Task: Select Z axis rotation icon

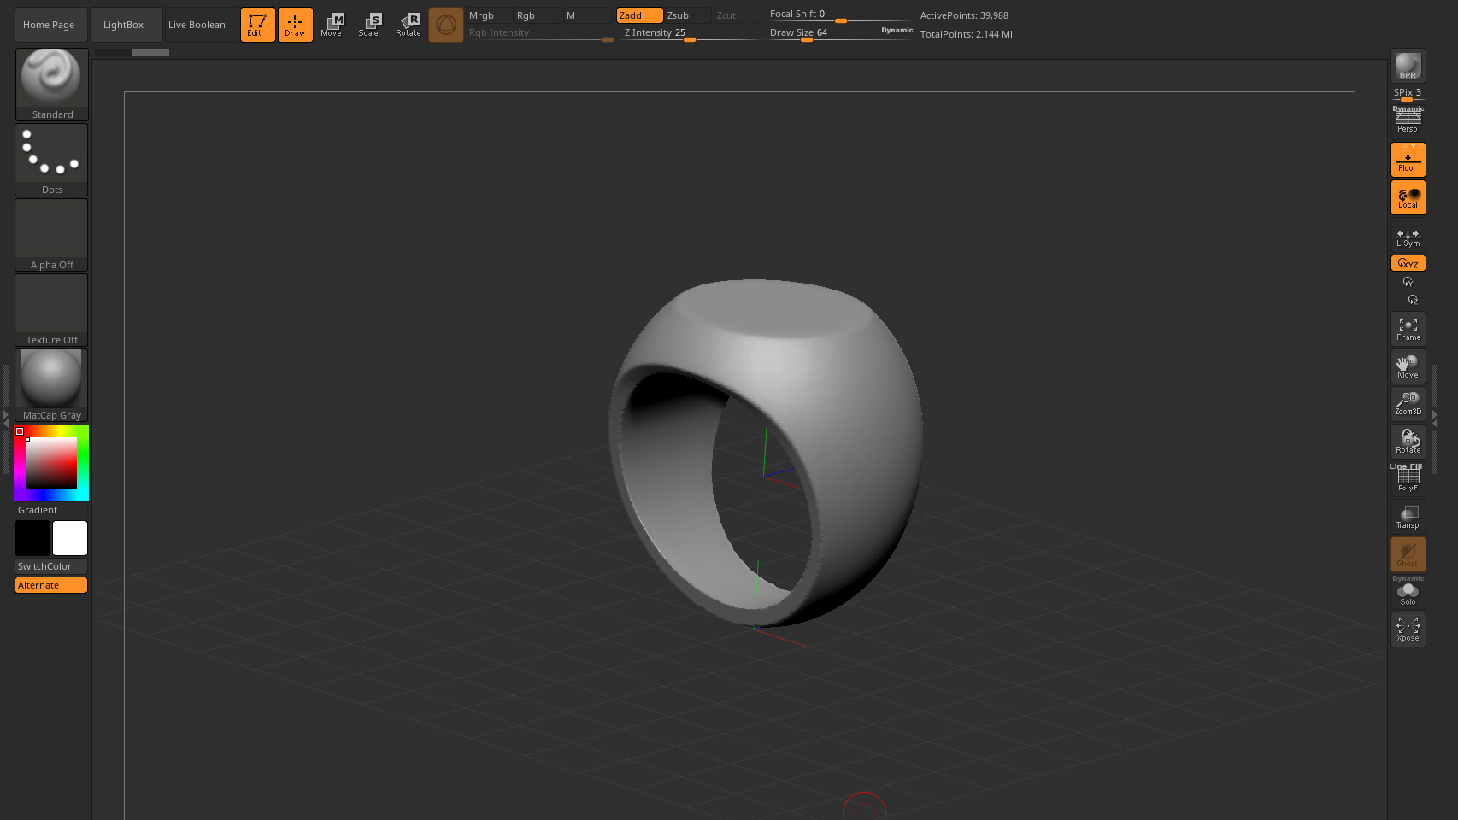Action: (1413, 300)
